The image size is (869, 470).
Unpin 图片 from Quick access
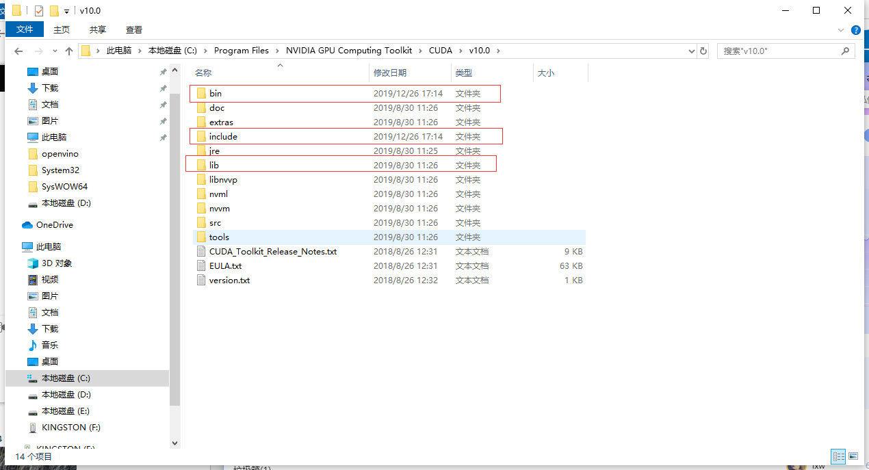pos(163,120)
